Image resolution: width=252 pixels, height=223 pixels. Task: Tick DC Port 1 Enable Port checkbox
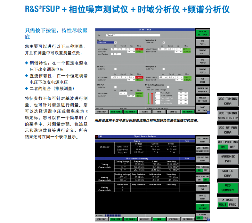(115, 42)
